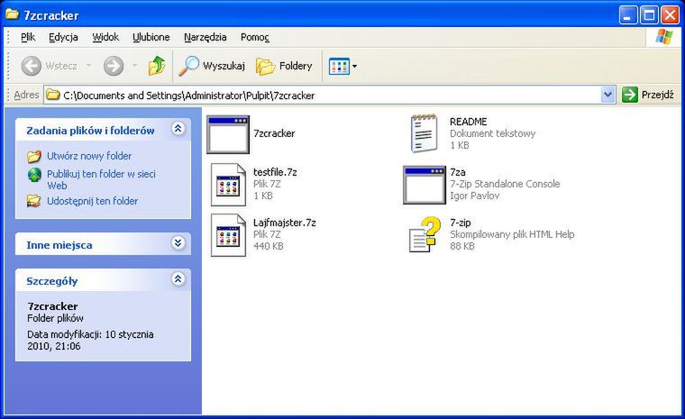
Task: Click the 7zcracker file name label
Action: (274, 133)
